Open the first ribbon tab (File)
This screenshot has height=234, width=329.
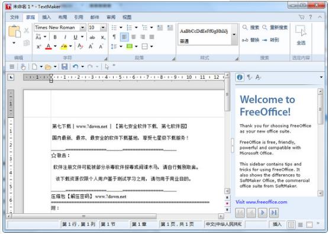14,17
